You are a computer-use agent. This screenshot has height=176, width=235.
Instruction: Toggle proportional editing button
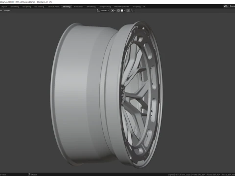(128, 11)
